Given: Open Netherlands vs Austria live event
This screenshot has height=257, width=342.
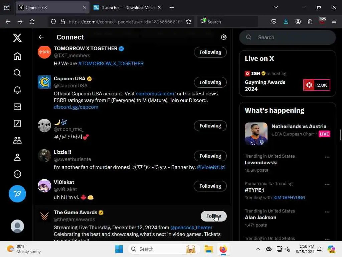Looking at the screenshot, I should 287,134.
